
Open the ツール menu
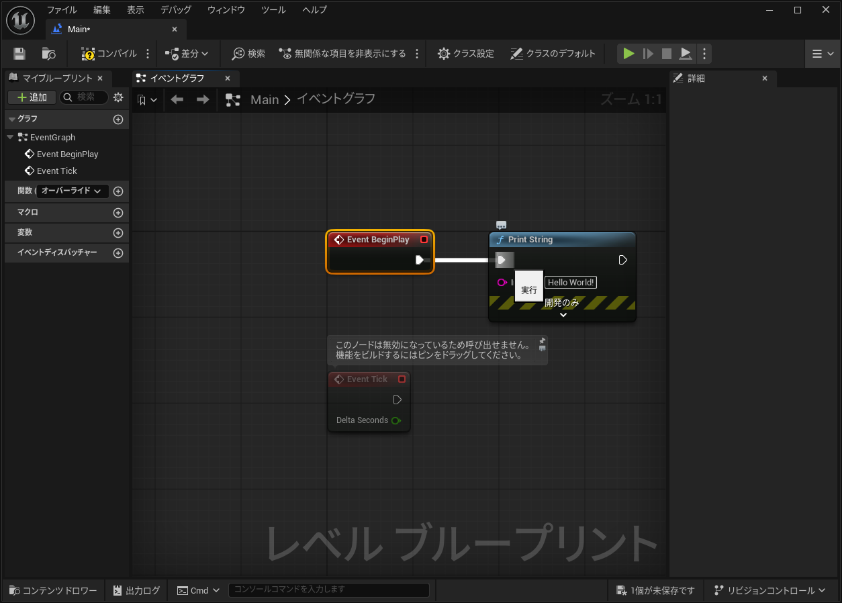(x=273, y=10)
